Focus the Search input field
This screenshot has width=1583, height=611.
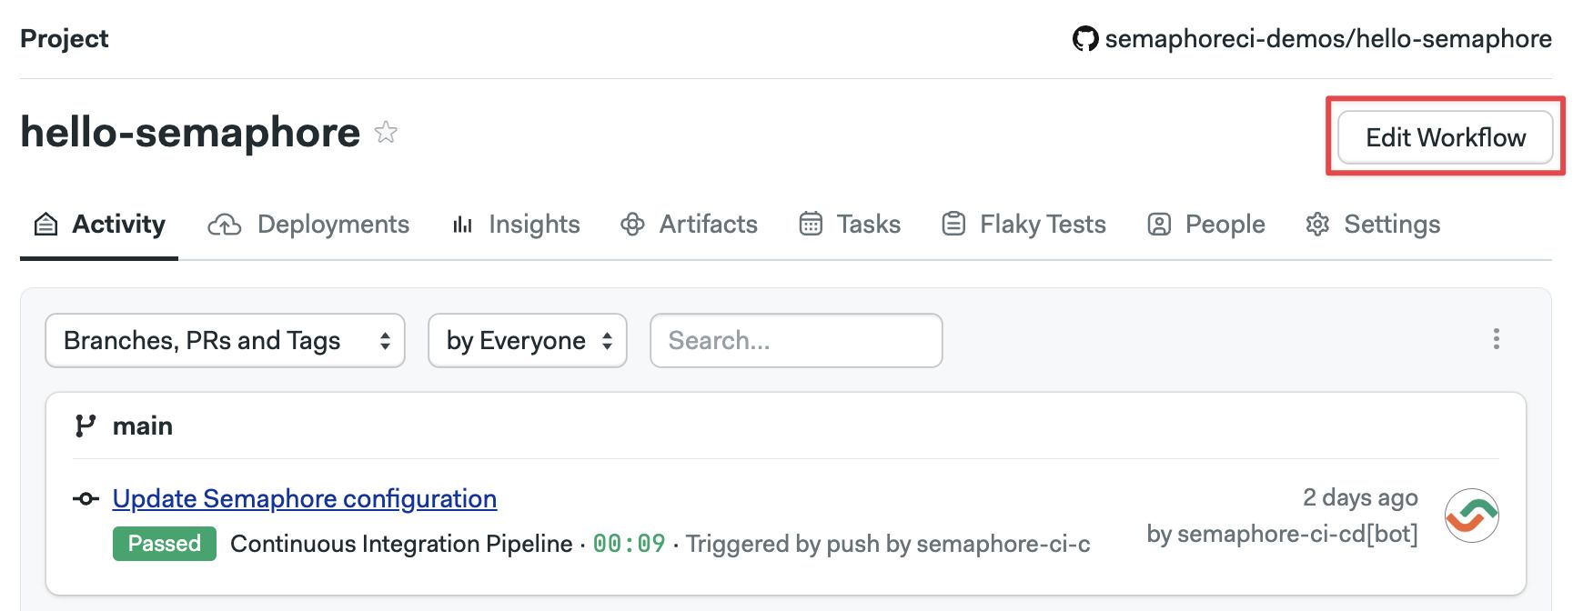point(796,341)
